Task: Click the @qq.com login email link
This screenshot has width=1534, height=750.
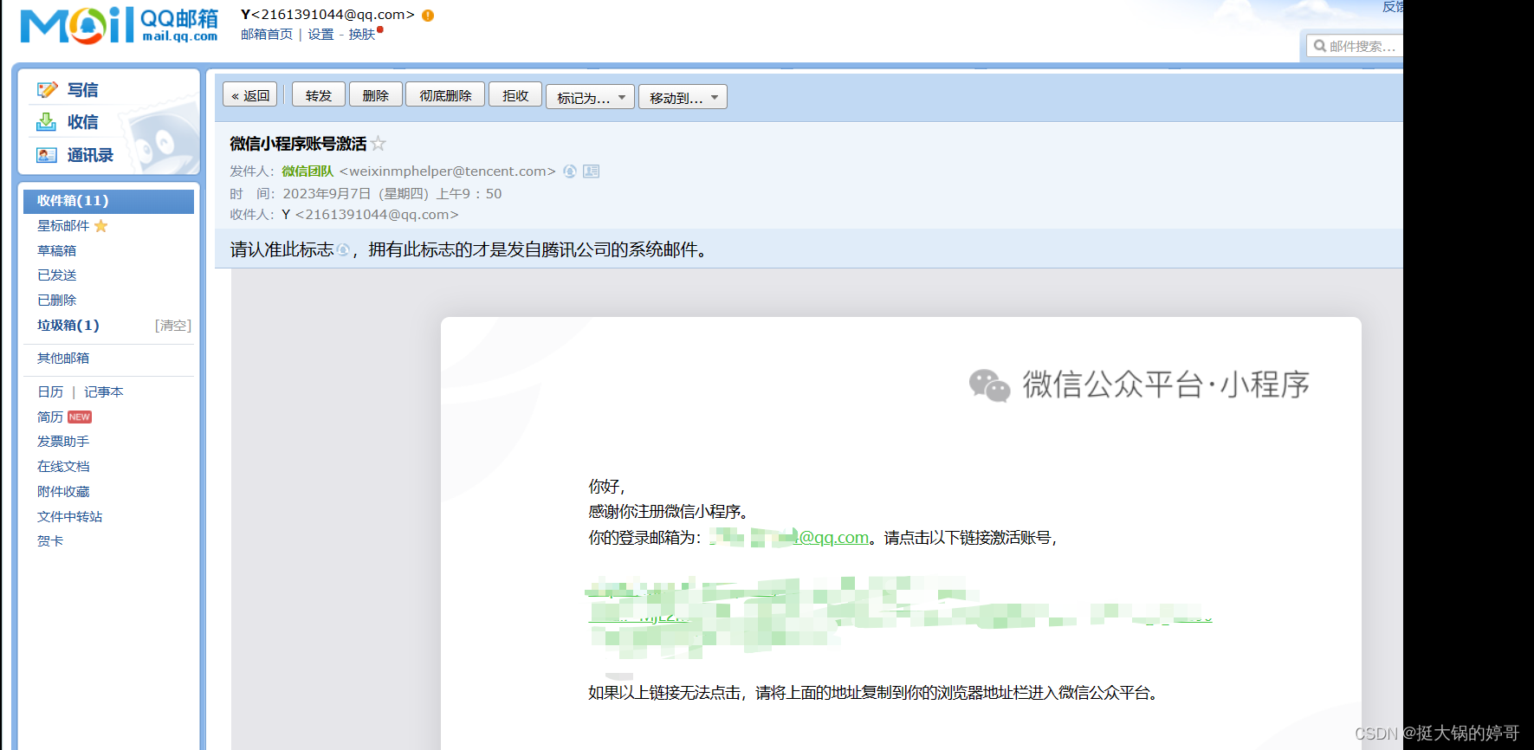Action: click(789, 538)
